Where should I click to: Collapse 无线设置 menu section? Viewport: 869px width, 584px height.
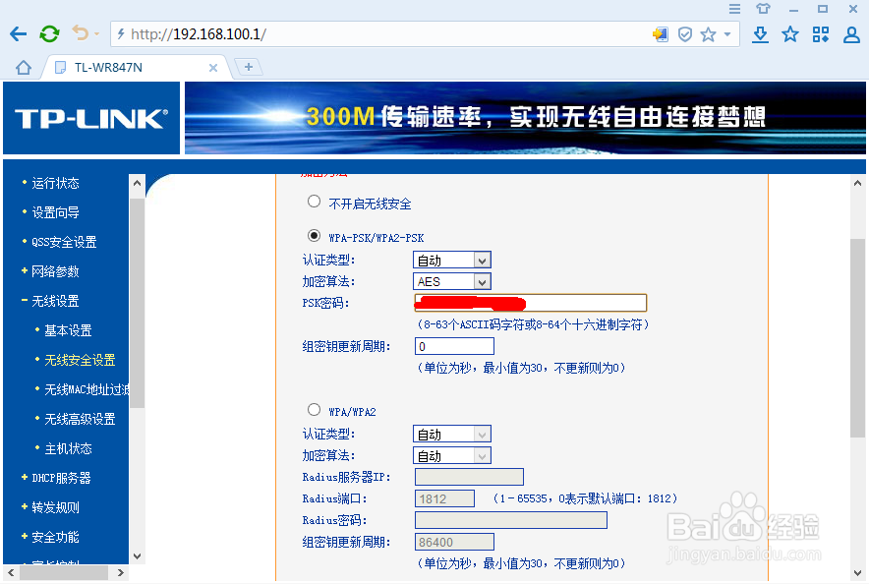[55, 301]
